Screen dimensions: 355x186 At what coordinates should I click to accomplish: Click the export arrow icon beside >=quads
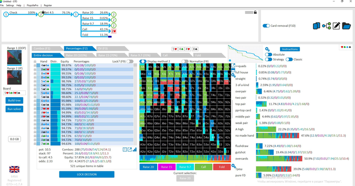(x=233, y=65)
